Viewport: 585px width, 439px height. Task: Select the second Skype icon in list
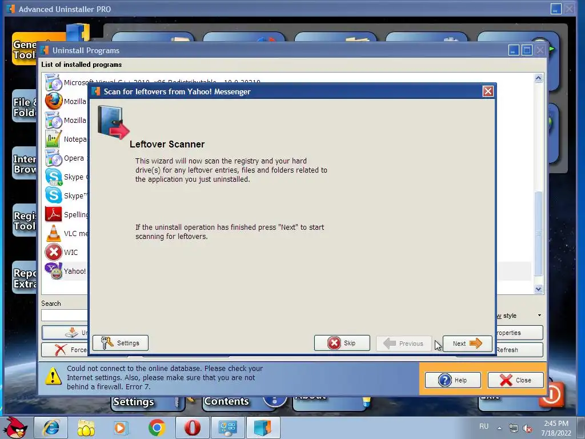[x=53, y=195]
